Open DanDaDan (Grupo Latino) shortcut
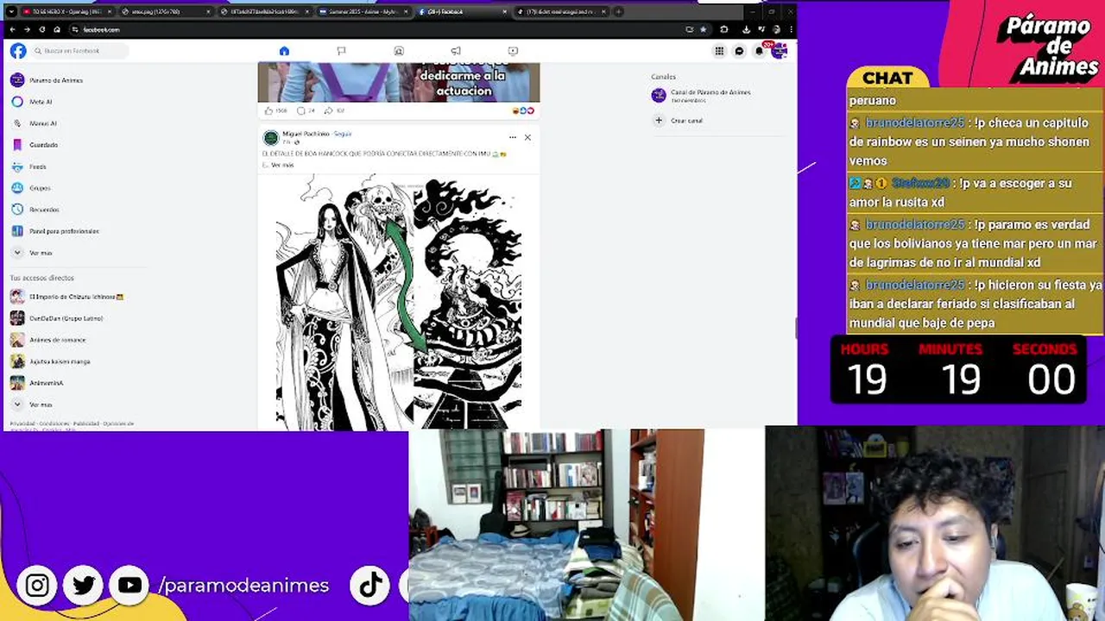The height and width of the screenshot is (621, 1105). coord(57,318)
